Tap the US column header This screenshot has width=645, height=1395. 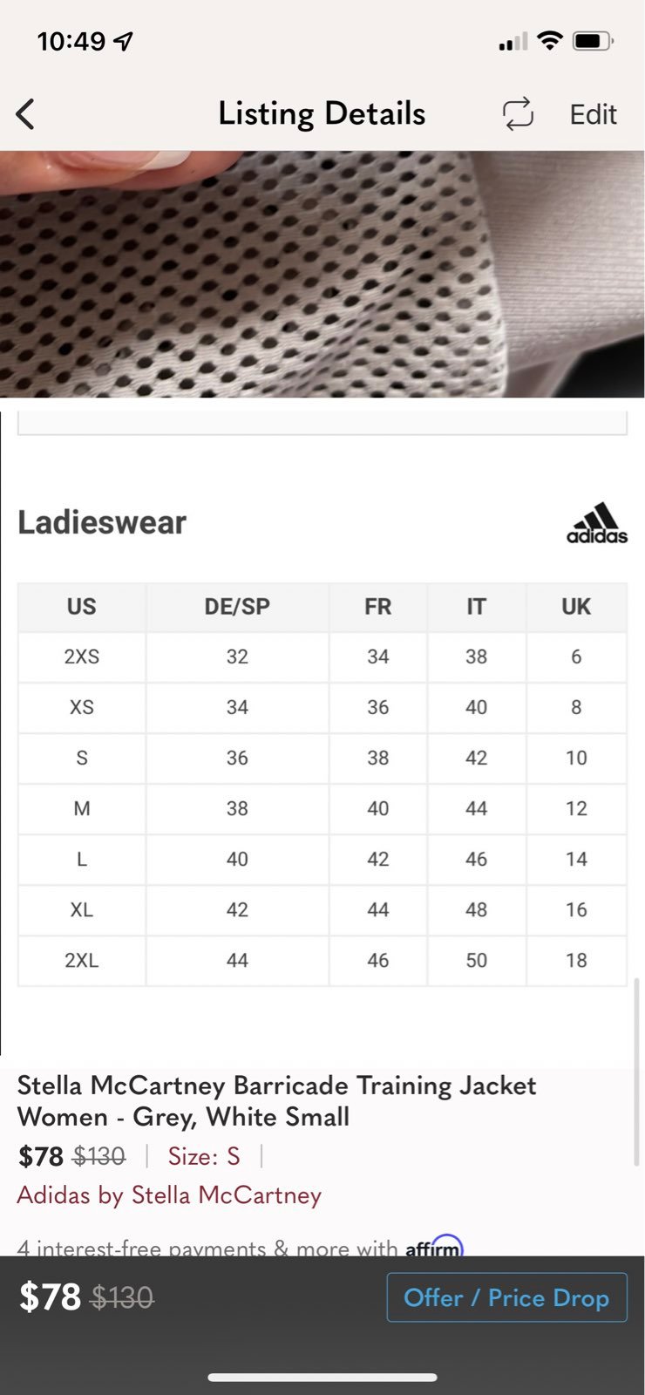tap(82, 607)
